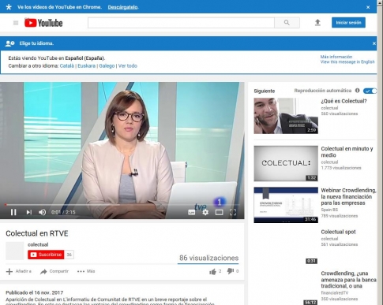Open 'Ver todo' languages list
383x305 pixels.
coord(128,66)
